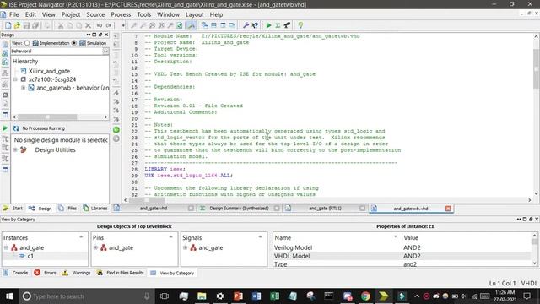
Task: Open File Explorer from the taskbar
Action: click(x=202, y=296)
